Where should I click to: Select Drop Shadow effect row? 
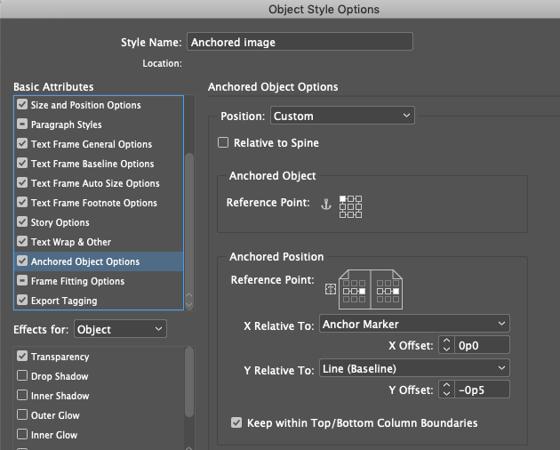pyautogui.click(x=99, y=376)
